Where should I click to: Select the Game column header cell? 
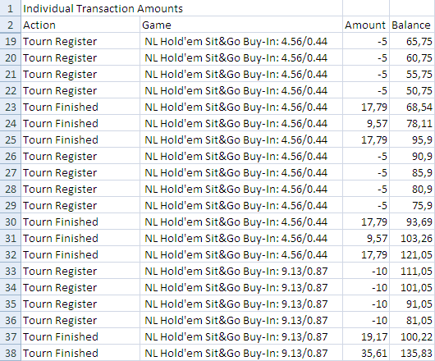(241, 25)
